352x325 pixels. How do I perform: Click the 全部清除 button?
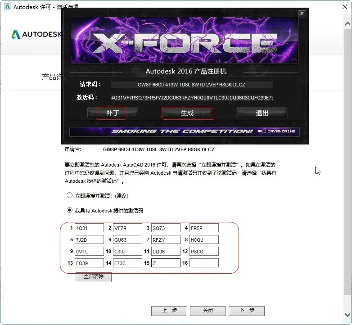click(93, 277)
